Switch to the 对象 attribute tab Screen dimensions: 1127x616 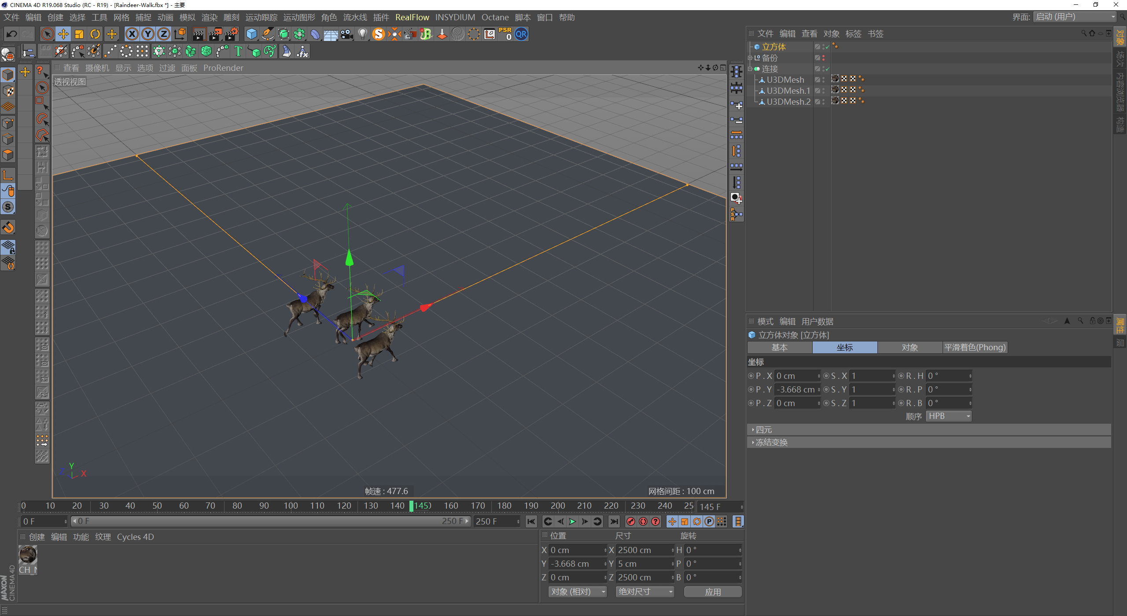910,348
